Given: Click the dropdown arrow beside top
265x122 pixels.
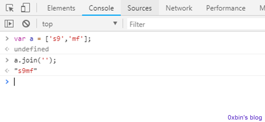Looking at the screenshot, I should pos(115,23).
